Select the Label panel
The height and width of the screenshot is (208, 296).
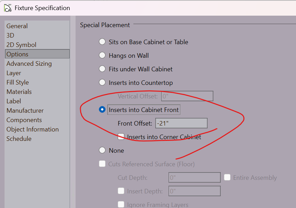click(x=14, y=101)
